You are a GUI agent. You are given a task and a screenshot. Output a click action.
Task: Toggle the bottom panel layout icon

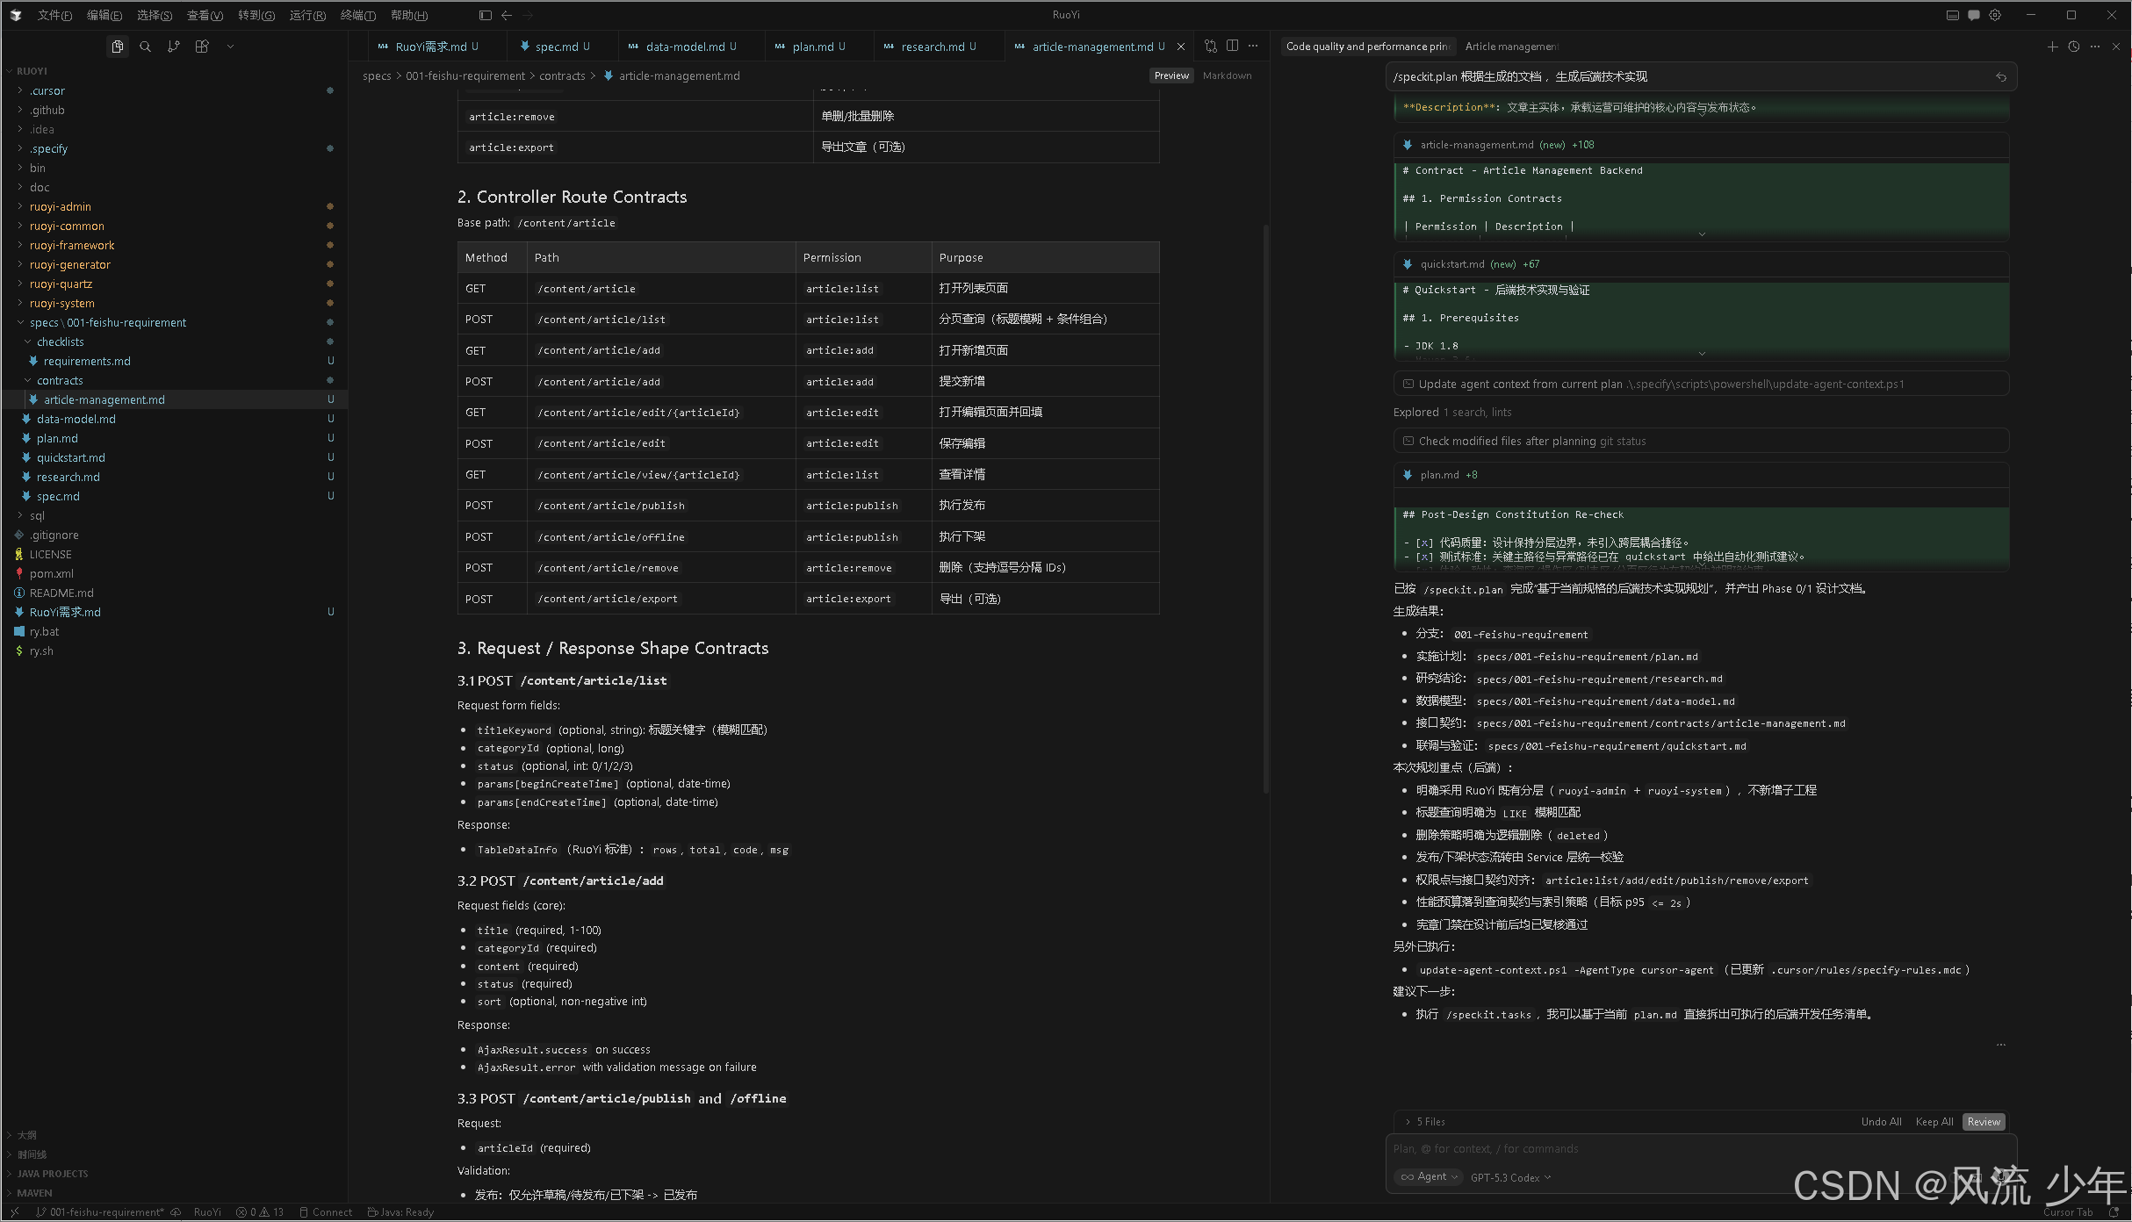[x=1952, y=15]
